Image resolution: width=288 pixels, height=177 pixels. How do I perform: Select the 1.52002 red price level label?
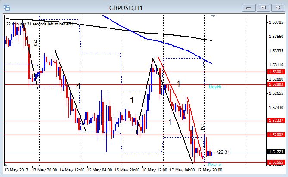click(x=276, y=134)
